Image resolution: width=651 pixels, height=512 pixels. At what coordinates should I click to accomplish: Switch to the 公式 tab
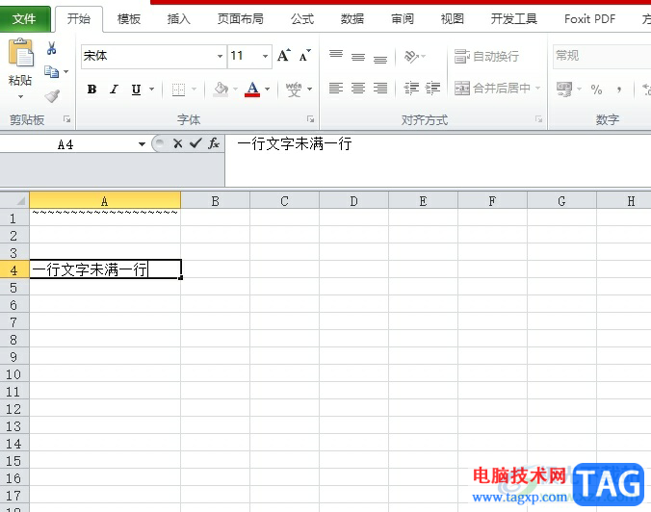click(302, 19)
